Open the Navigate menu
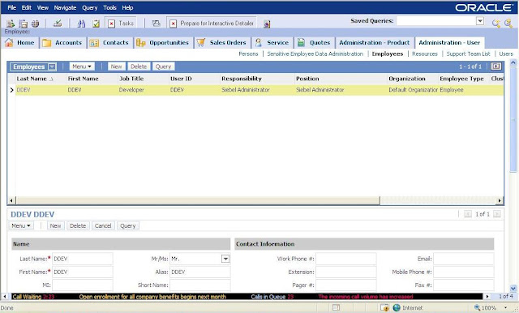The width and height of the screenshot is (519, 313). [x=65, y=7]
